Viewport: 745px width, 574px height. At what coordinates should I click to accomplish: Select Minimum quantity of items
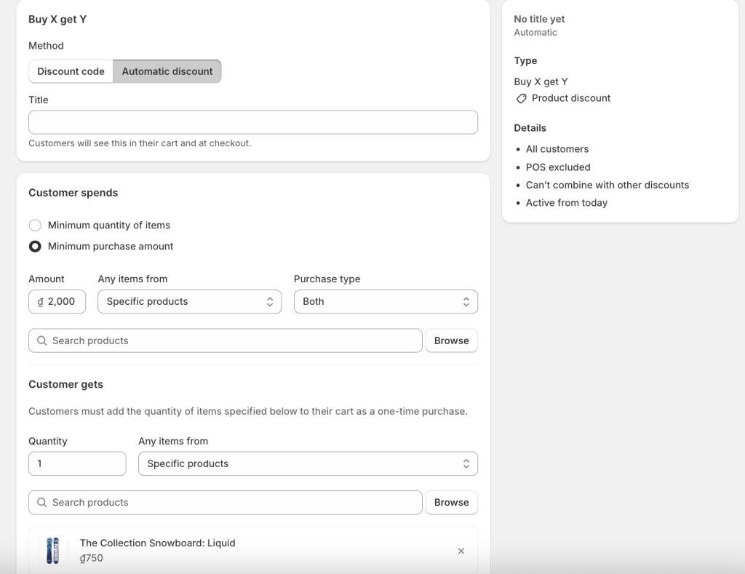tap(35, 226)
